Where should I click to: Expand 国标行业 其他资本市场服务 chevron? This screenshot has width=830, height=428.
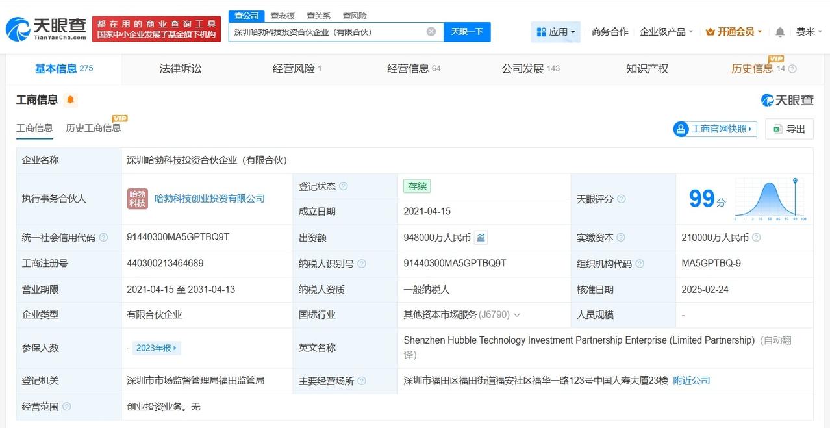tap(517, 315)
